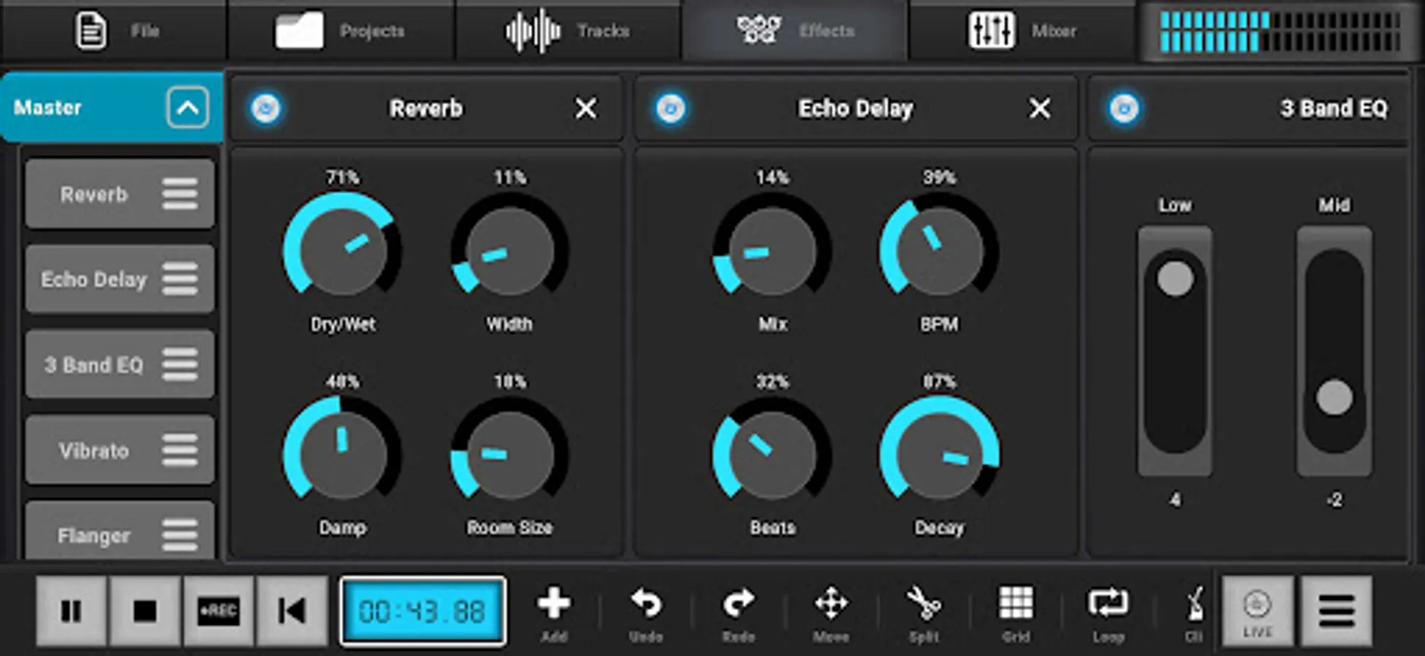This screenshot has width=1425, height=656.
Task: Open the Vibrato effect options handle
Action: 179,450
